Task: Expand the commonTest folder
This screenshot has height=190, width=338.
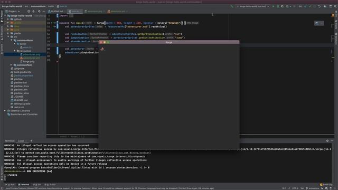Action: (x=12, y=65)
